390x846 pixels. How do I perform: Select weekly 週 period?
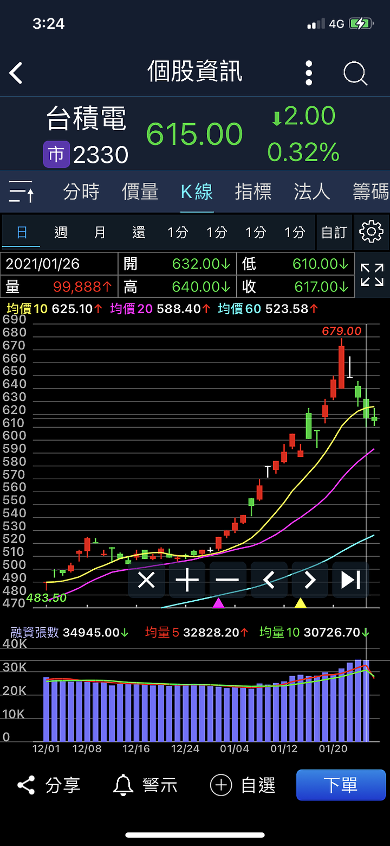click(61, 233)
